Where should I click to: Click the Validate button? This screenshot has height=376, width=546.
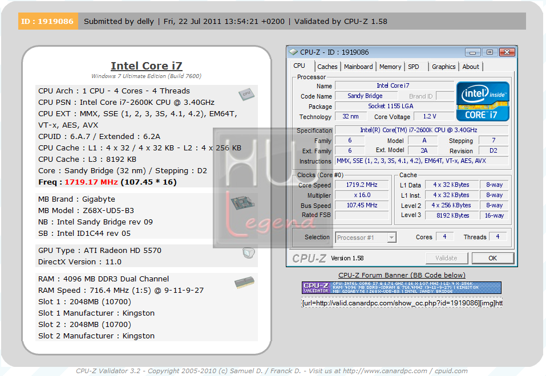click(446, 258)
